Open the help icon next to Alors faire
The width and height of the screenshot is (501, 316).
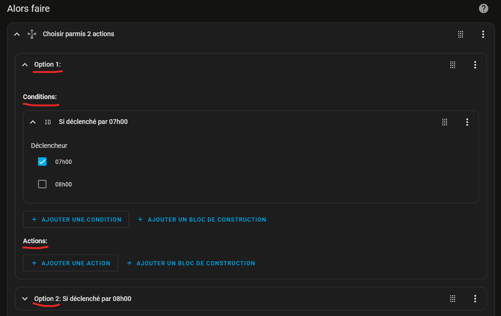[x=483, y=8]
